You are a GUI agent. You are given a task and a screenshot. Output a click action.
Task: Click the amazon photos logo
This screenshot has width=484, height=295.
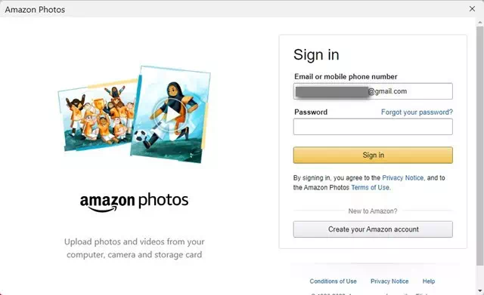point(135,202)
